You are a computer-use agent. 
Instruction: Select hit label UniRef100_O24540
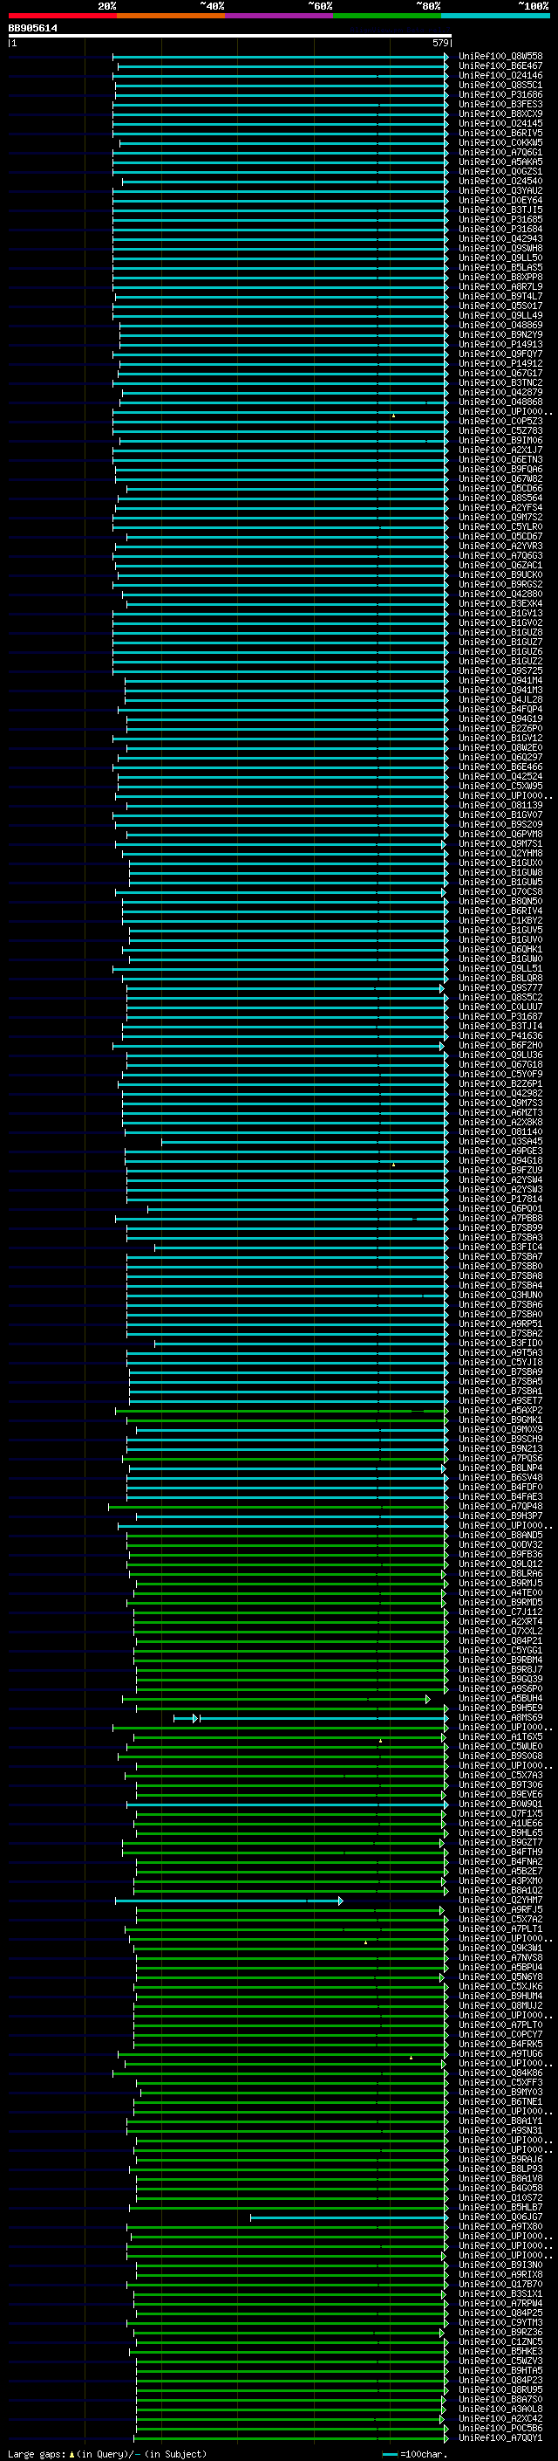pos(500,181)
